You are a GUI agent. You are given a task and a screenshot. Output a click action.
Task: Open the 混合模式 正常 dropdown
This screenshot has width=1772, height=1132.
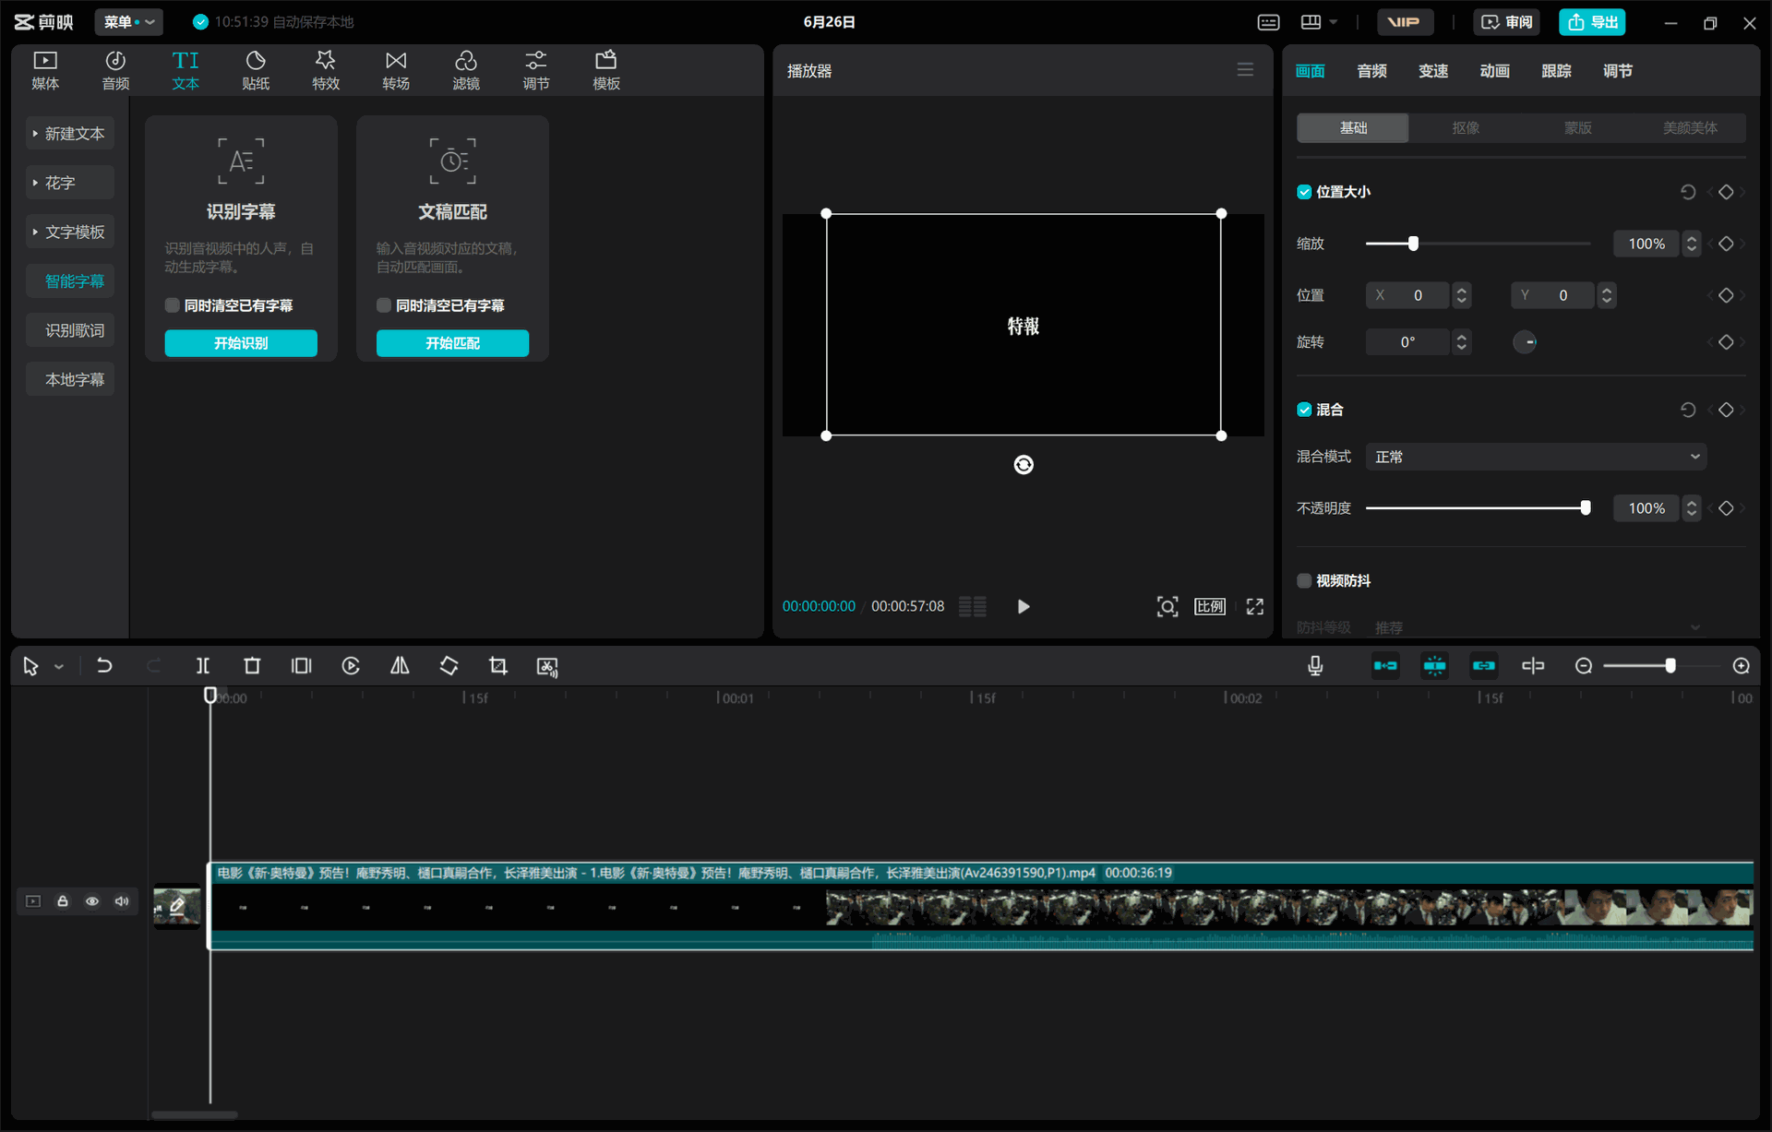pyautogui.click(x=1536, y=457)
